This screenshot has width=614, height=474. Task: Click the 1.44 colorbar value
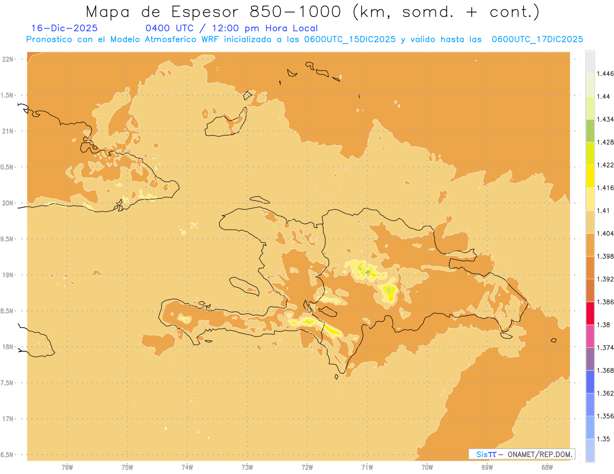pos(603,97)
